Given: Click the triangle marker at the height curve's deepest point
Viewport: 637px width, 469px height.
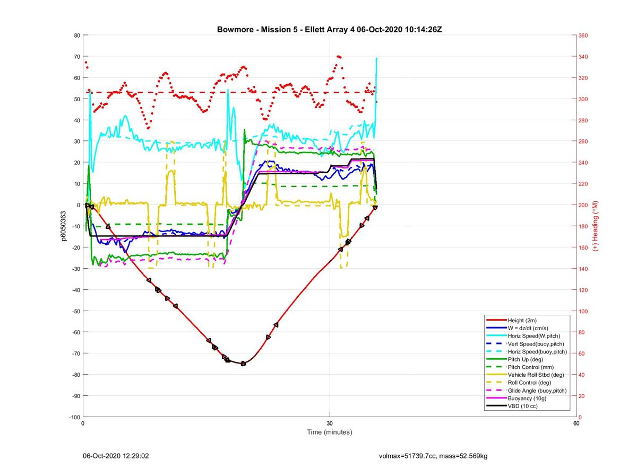Looking at the screenshot, I should click(243, 364).
